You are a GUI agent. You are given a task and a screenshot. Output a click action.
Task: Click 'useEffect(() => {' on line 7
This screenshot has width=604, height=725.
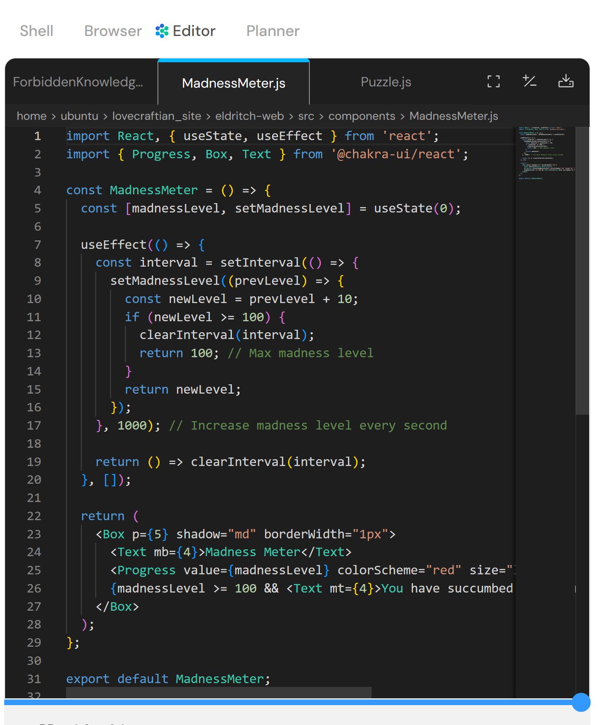point(143,245)
